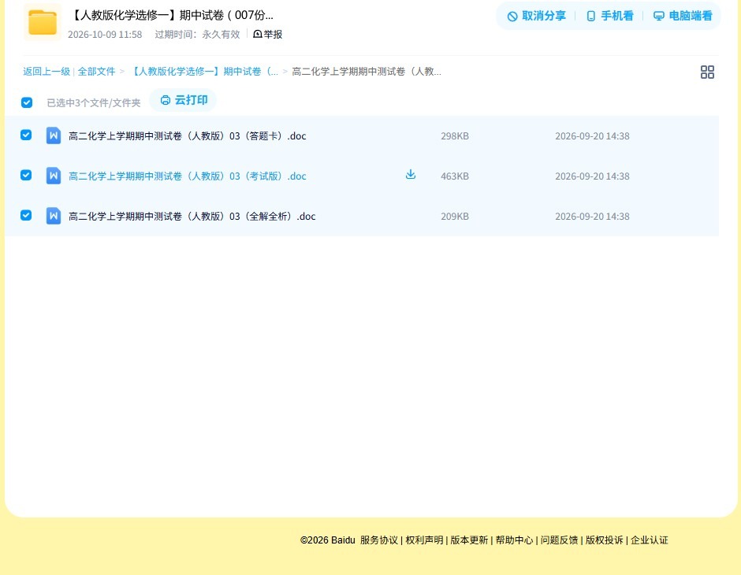Download the 考试版 doc file
The image size is (741, 575).
[x=411, y=175]
